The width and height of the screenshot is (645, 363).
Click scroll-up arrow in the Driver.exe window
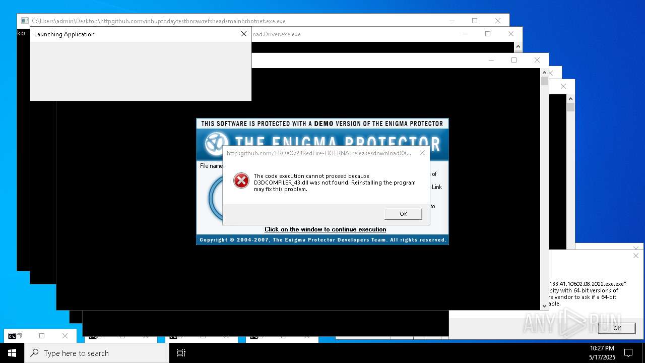[x=518, y=47]
